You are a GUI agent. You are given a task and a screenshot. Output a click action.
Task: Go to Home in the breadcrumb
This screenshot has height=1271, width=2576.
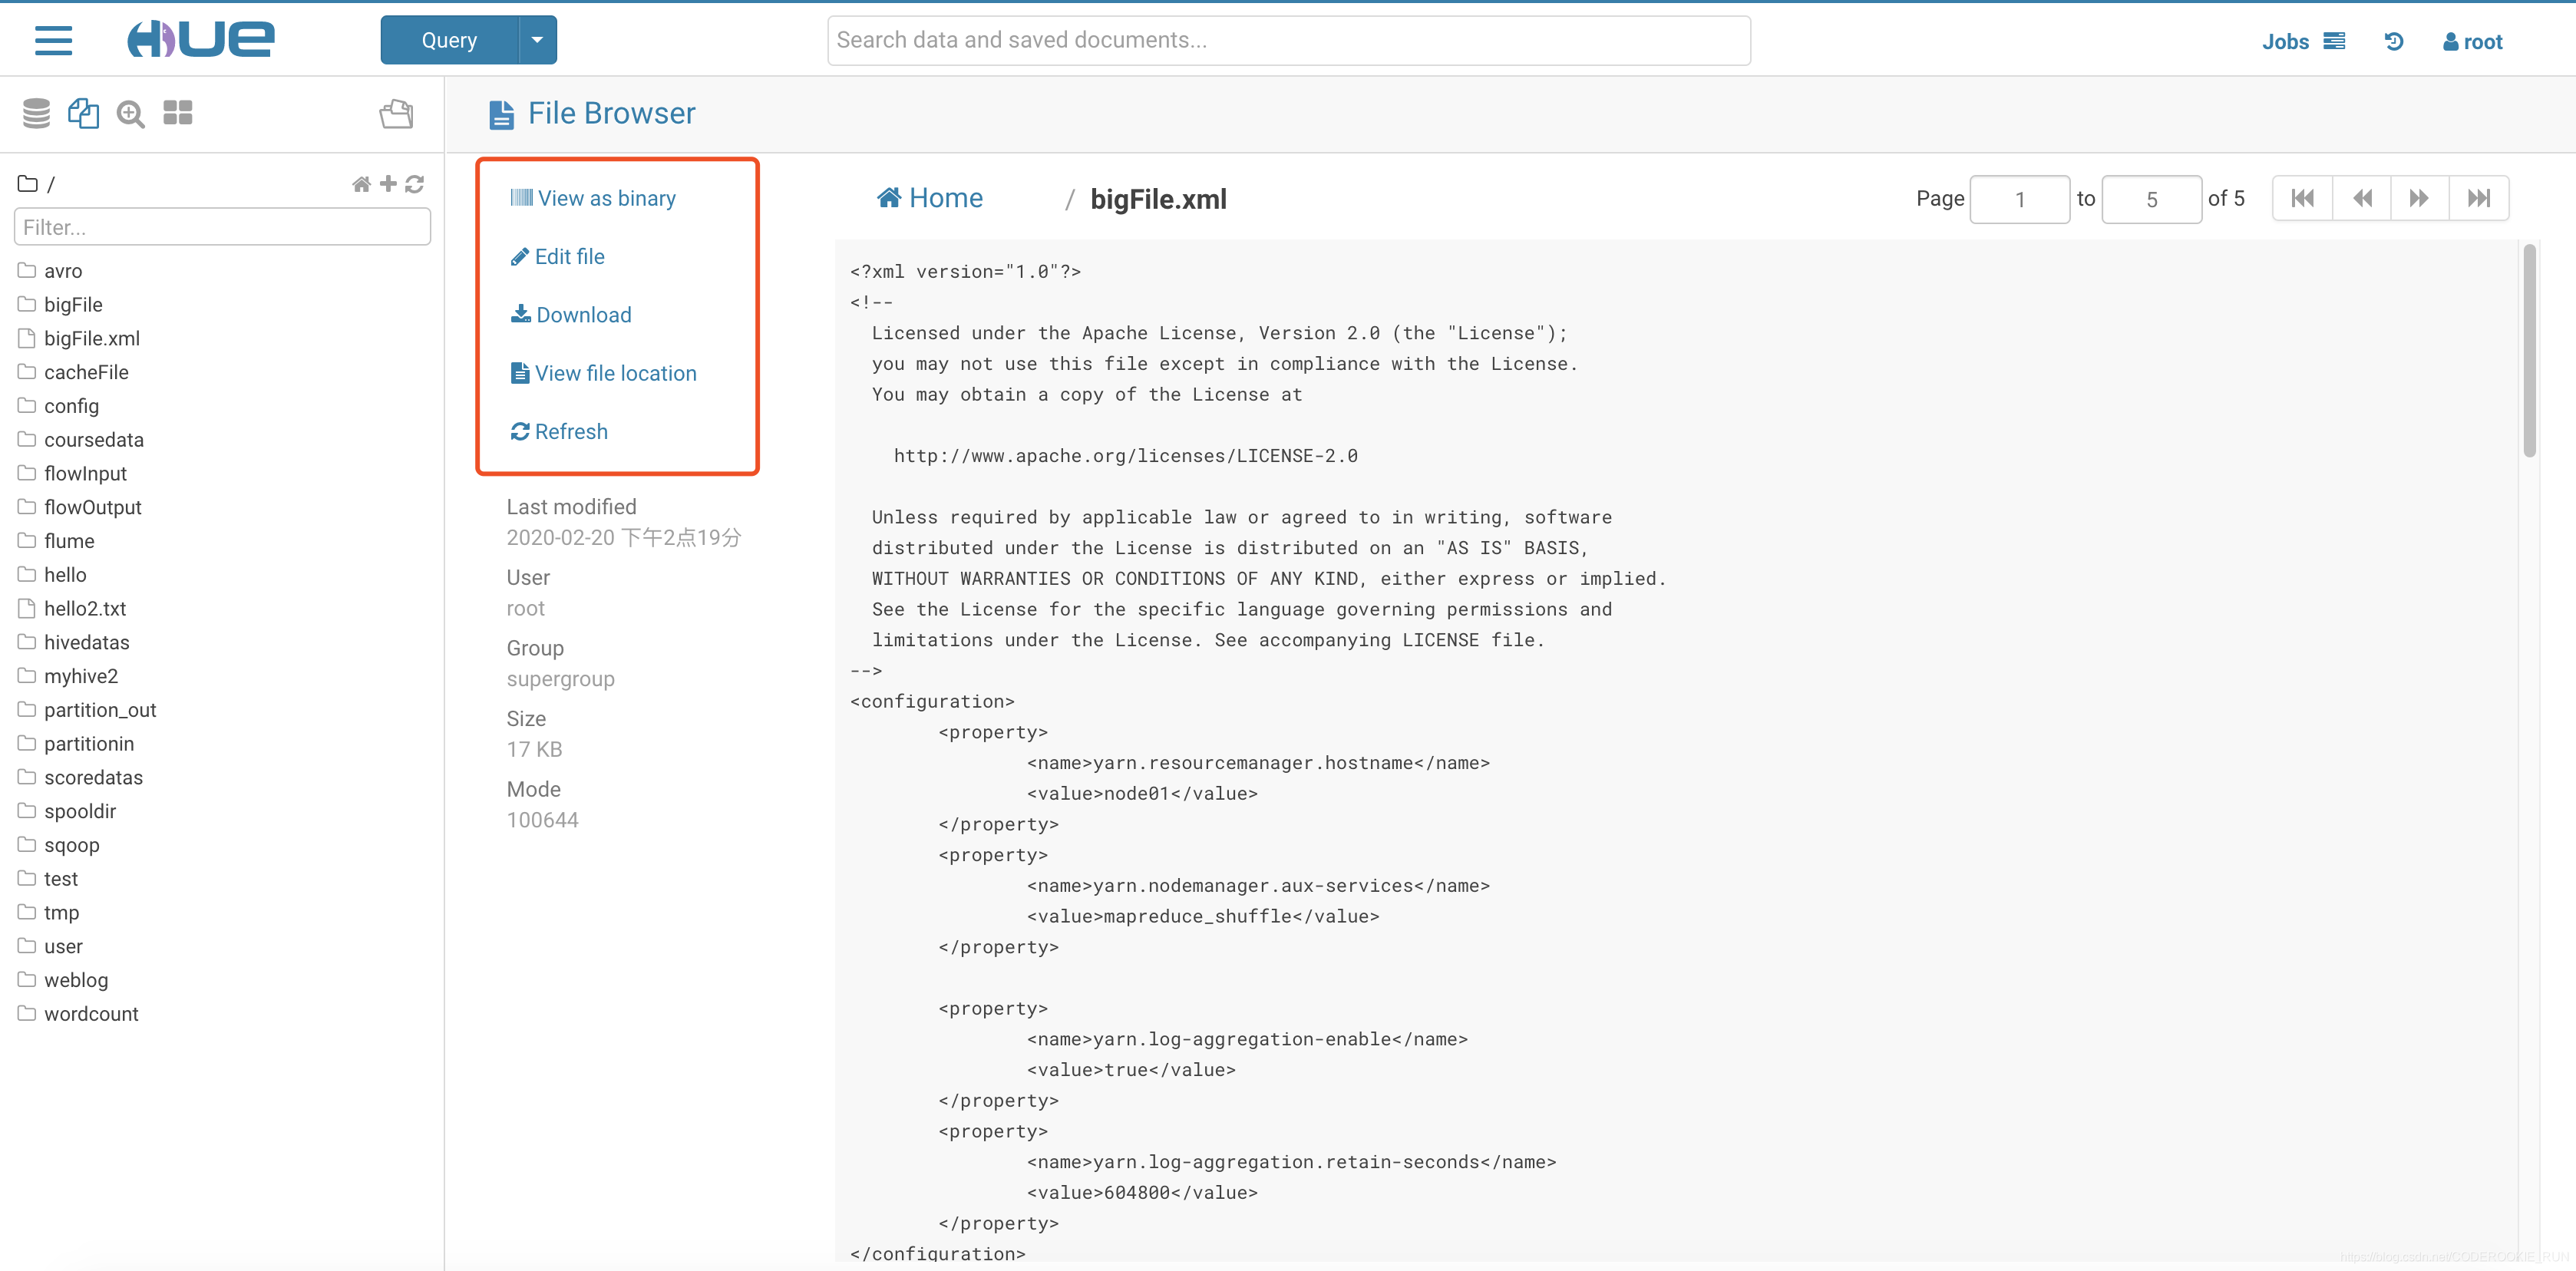(930, 198)
